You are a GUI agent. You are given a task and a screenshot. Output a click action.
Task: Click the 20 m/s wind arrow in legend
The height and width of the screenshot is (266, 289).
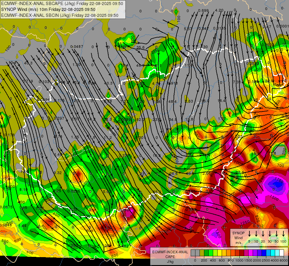click(x=263, y=234)
